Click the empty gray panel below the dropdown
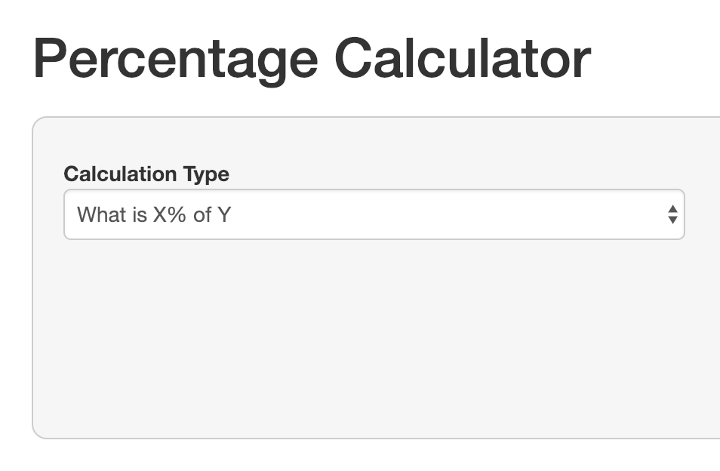This screenshot has width=720, height=471. 374,340
